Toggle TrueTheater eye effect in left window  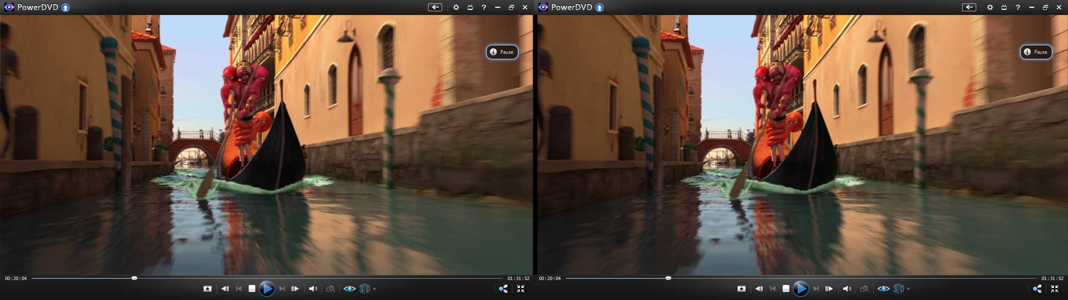(x=350, y=289)
